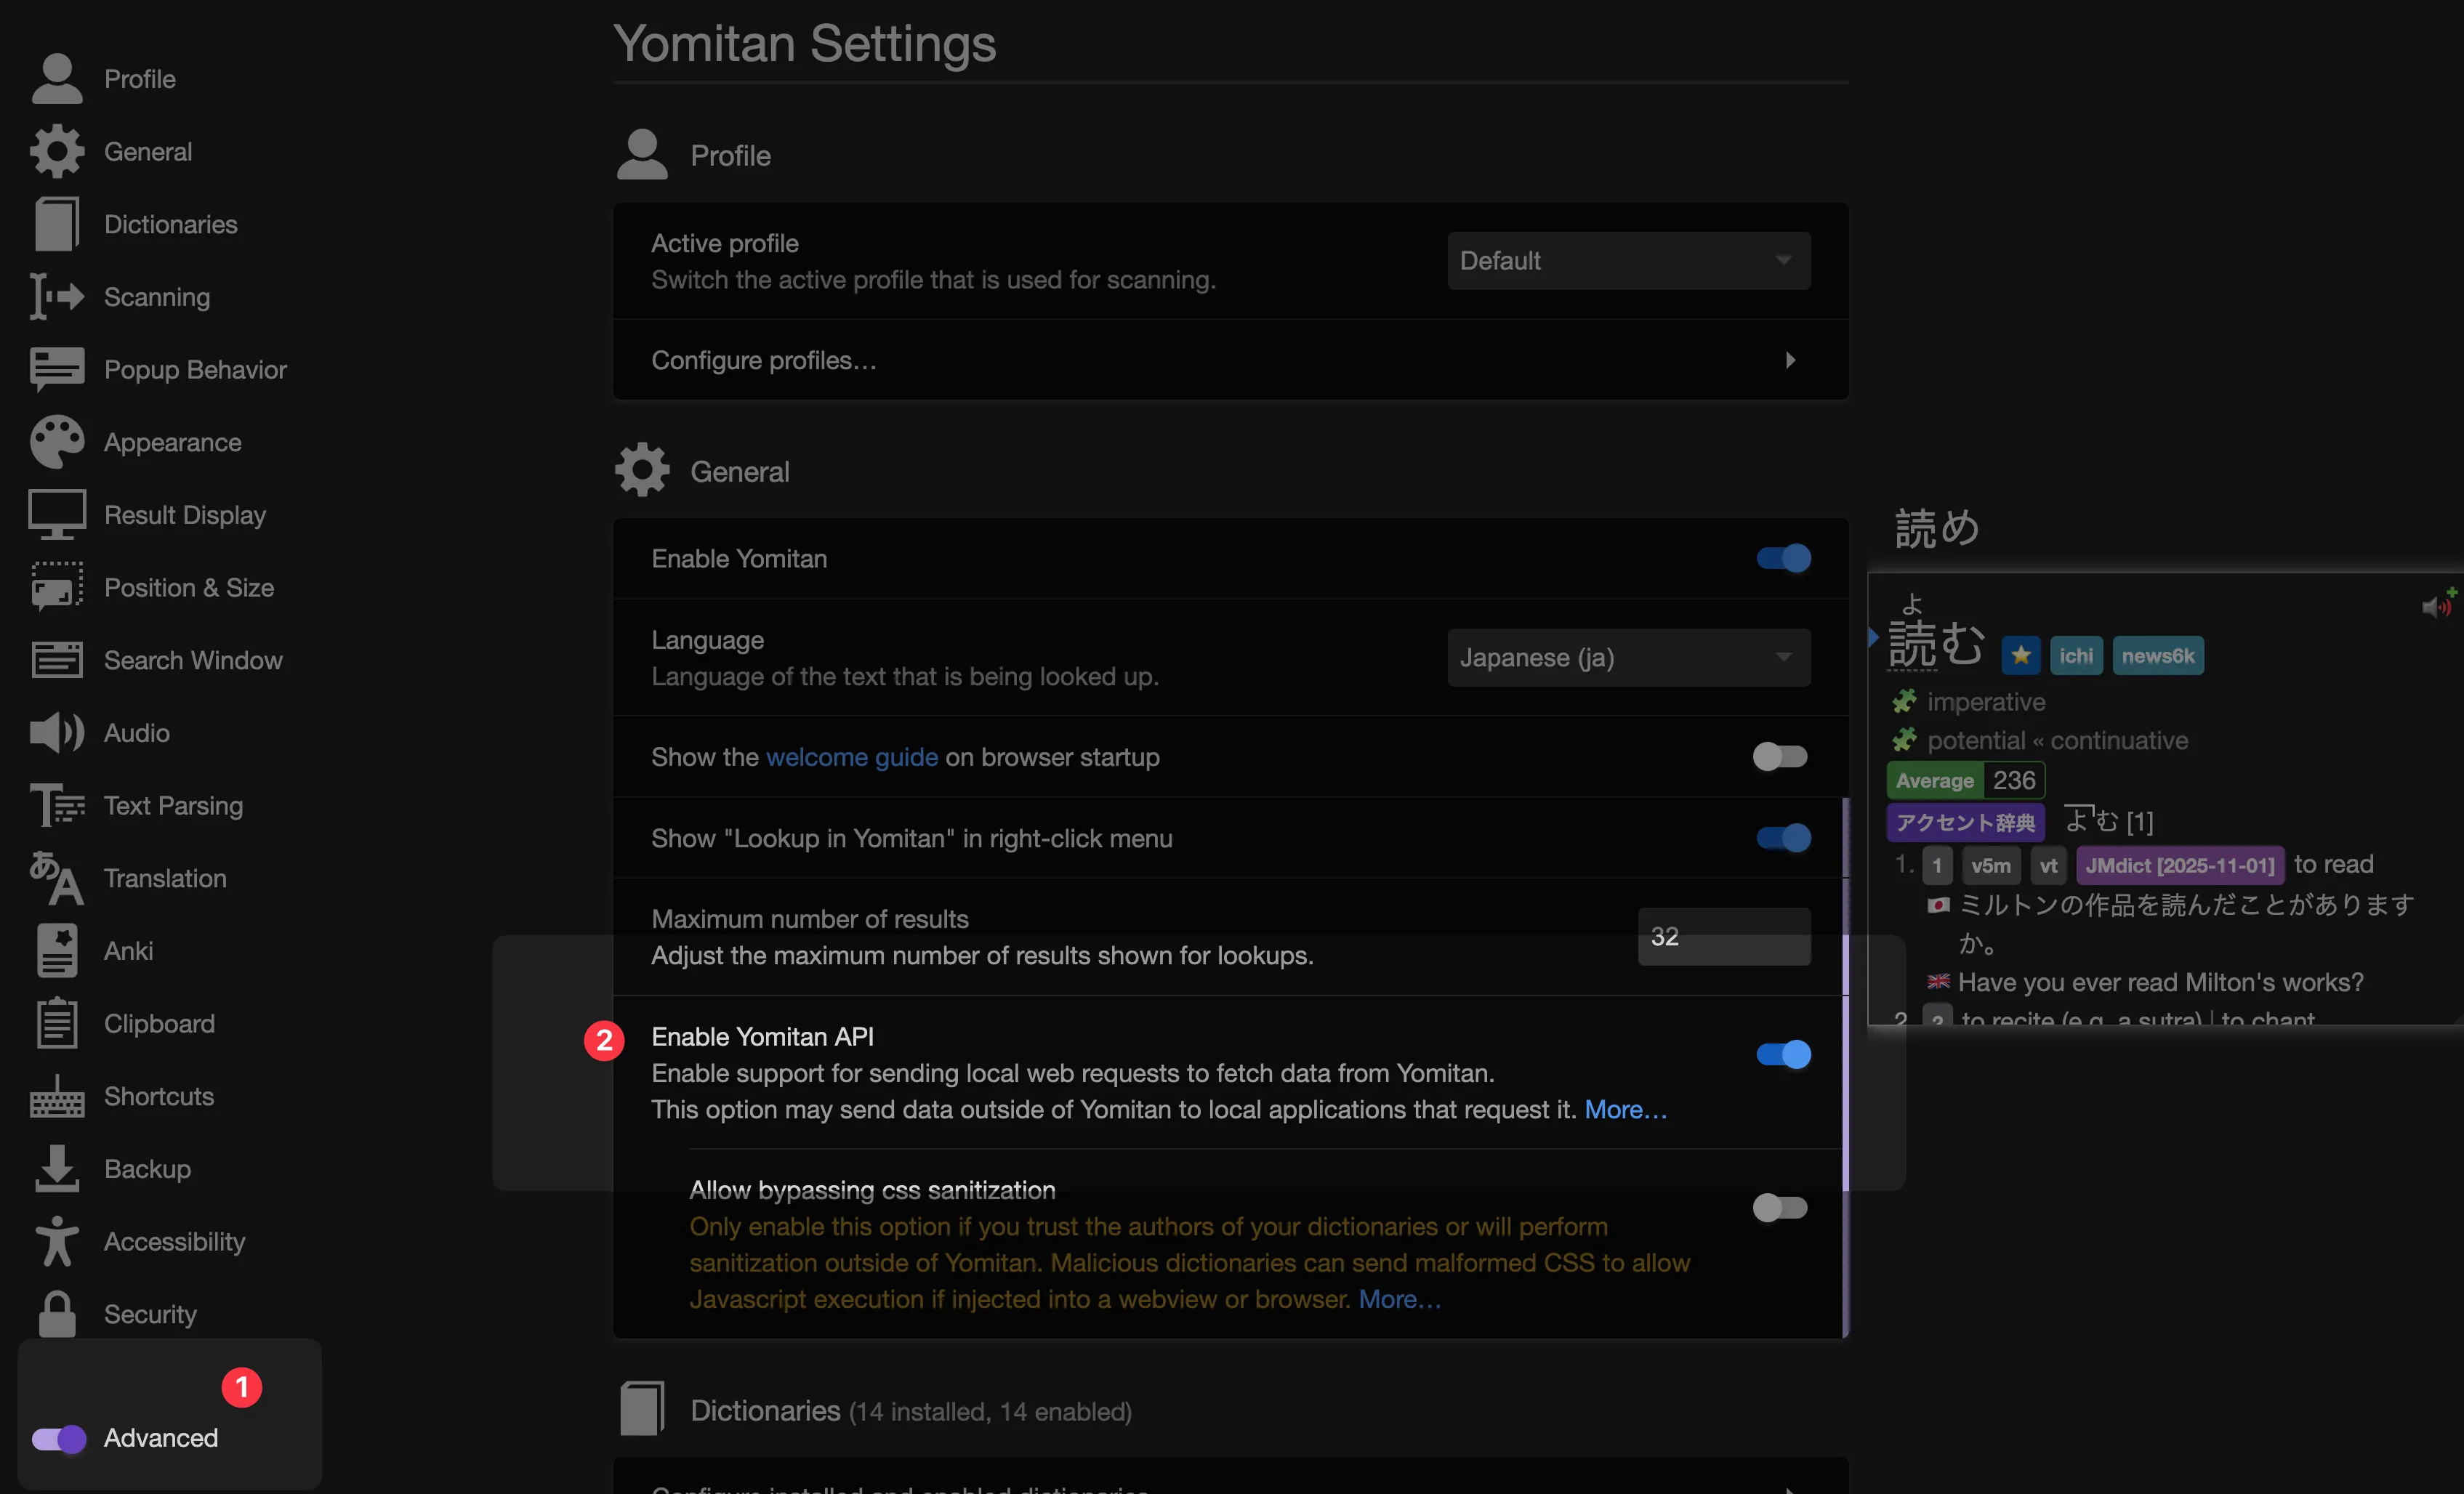Click the Clipboard icon in sidebar
The width and height of the screenshot is (2464, 1494).
[57, 1023]
